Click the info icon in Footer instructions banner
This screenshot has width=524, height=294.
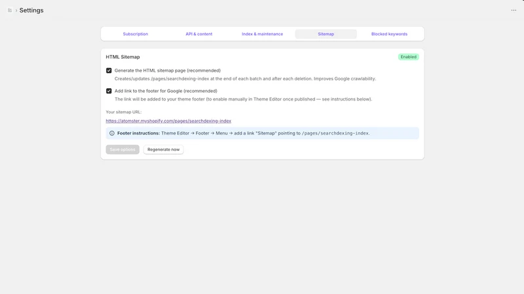pos(111,133)
